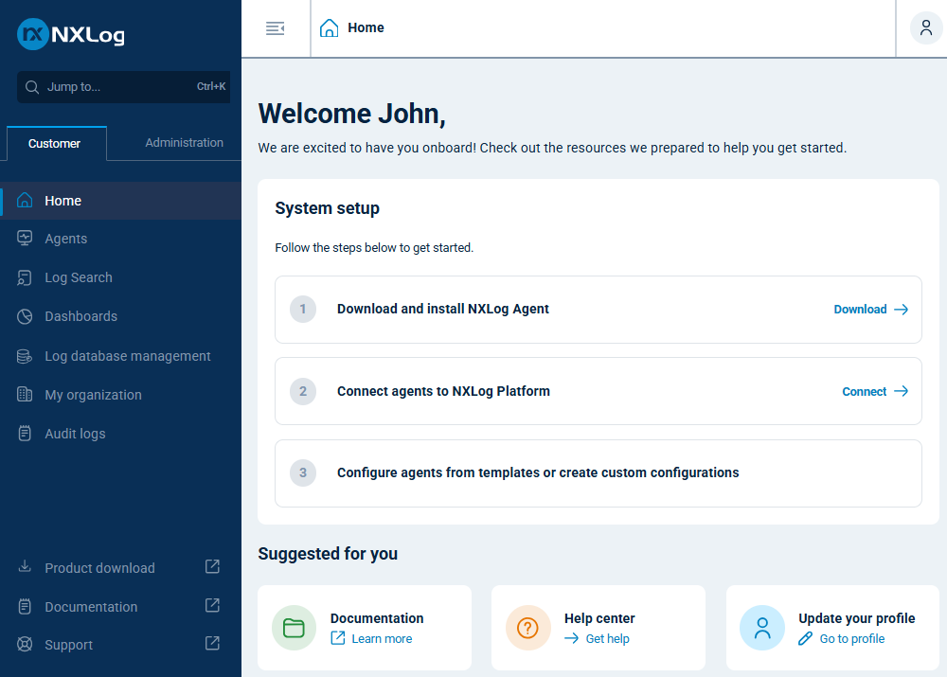Viewport: 947px width, 677px height.
Task: Open My organization from the sidebar
Action: pyautogui.click(x=94, y=394)
